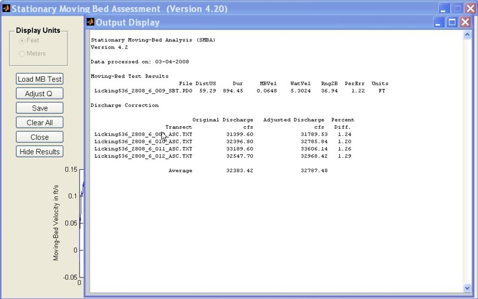Click the adjusted discharge value 31789.53
Screen dimensions: 478x299
(x=314, y=134)
